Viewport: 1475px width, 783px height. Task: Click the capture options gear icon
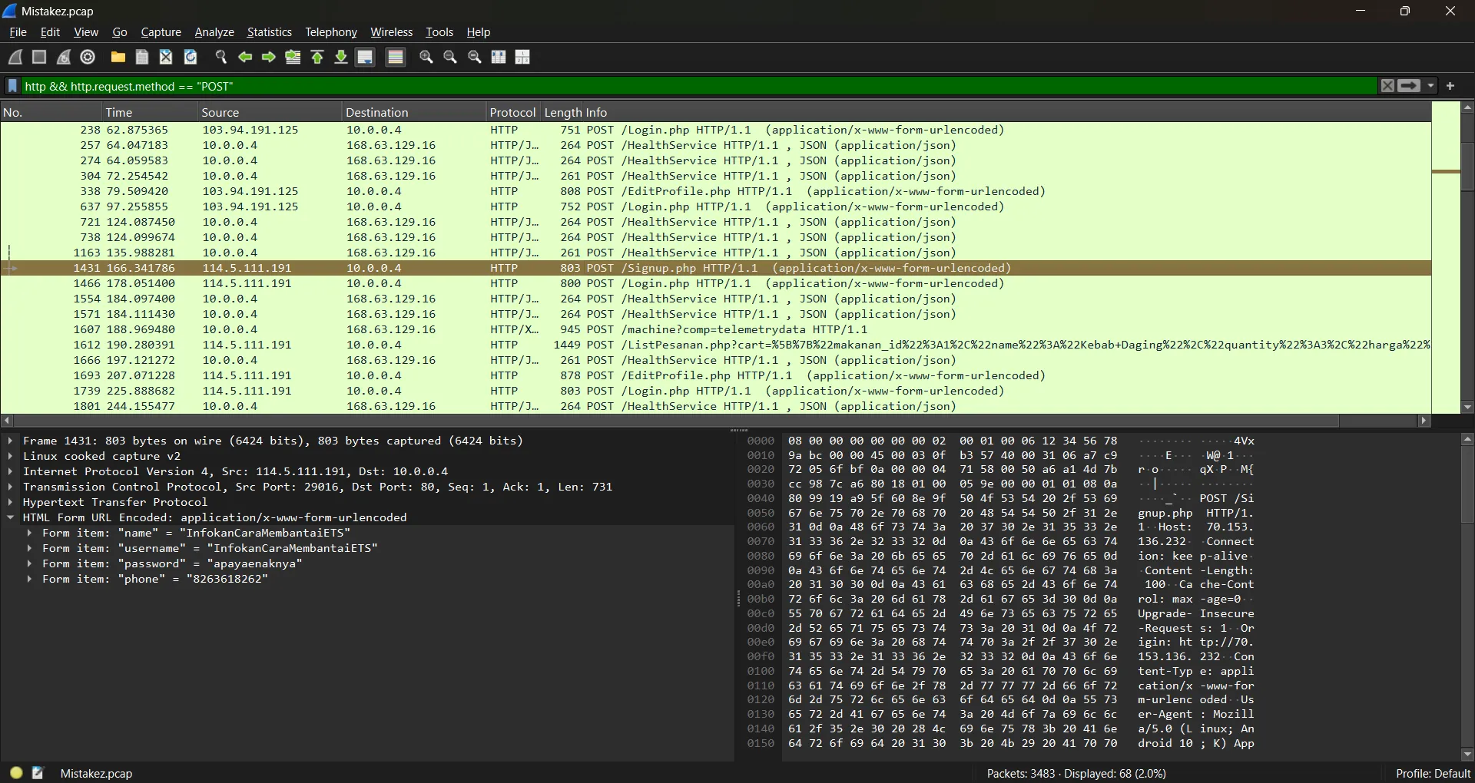[x=88, y=57]
